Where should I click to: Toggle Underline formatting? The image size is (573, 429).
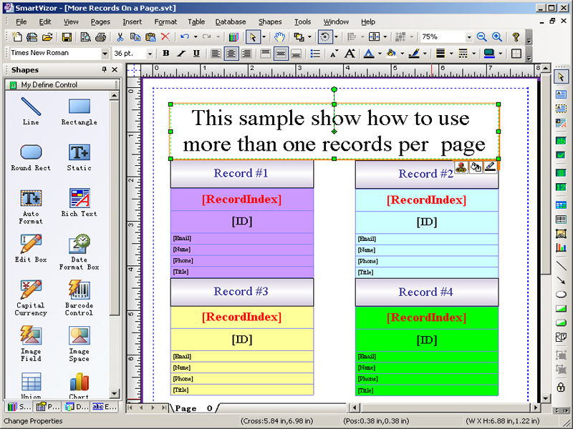coord(196,54)
